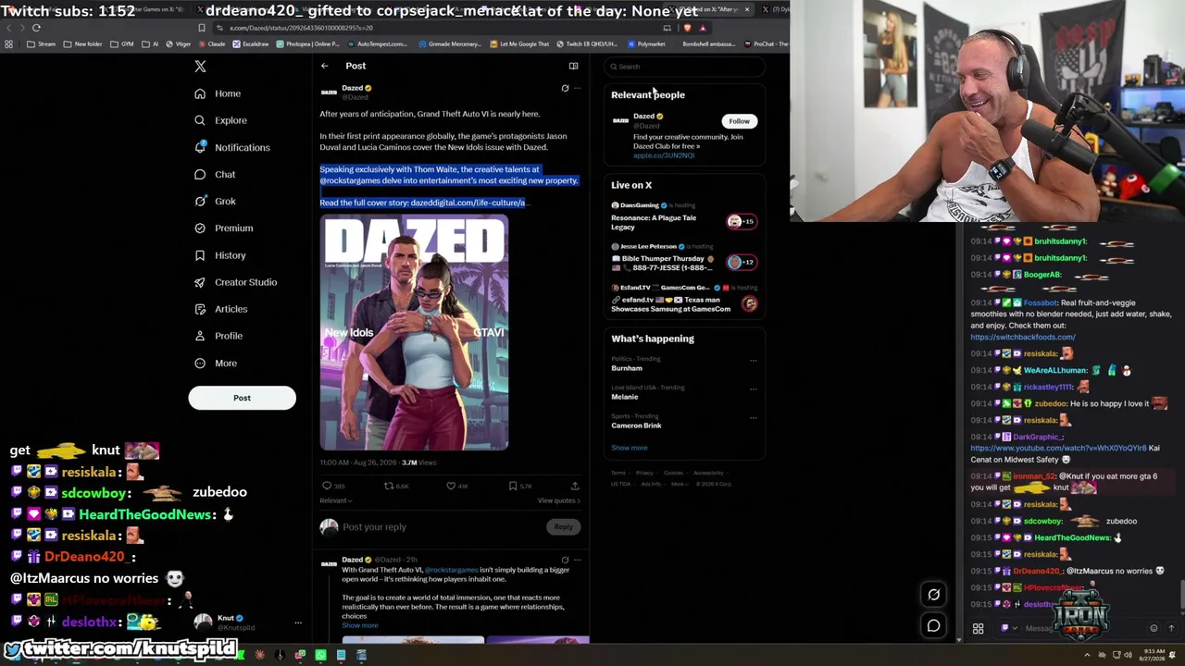Like the Dazed post

[451, 486]
